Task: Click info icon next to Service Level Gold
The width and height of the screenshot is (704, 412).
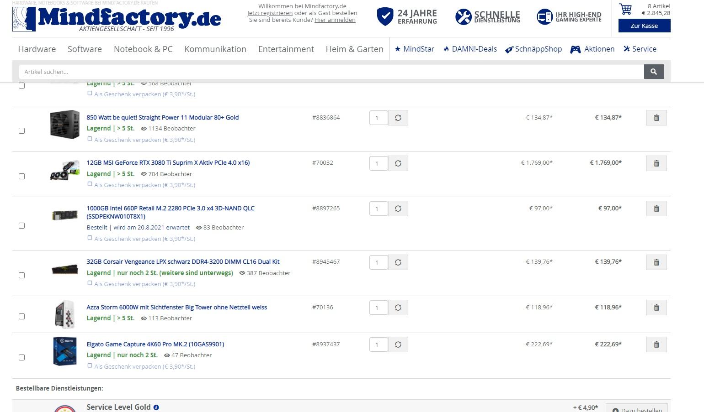Action: click(156, 407)
